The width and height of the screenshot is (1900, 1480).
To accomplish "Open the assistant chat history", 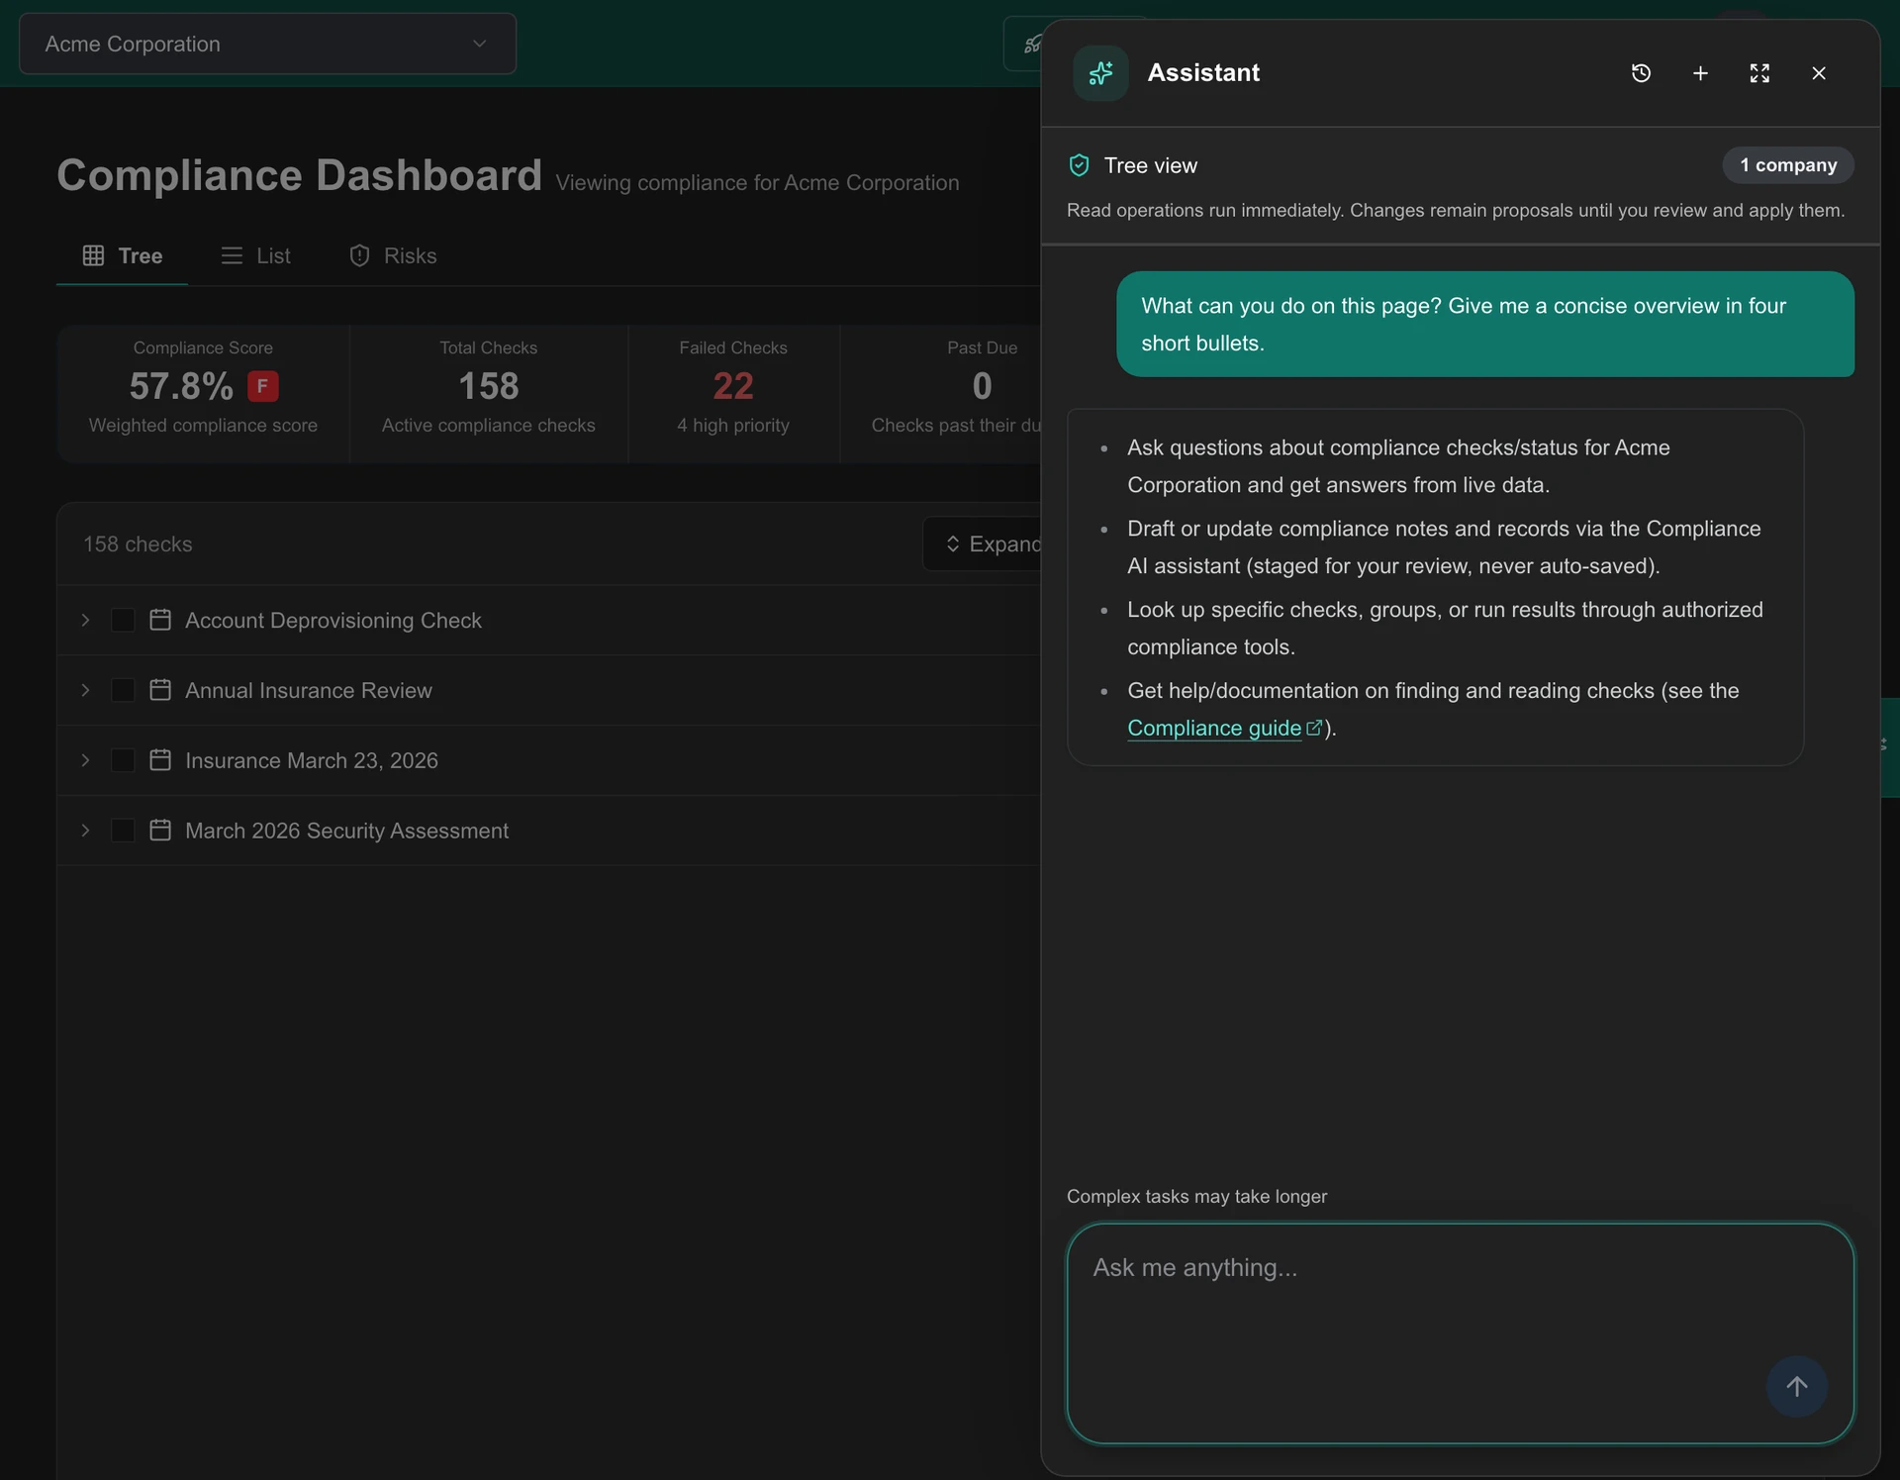I will click(x=1641, y=73).
